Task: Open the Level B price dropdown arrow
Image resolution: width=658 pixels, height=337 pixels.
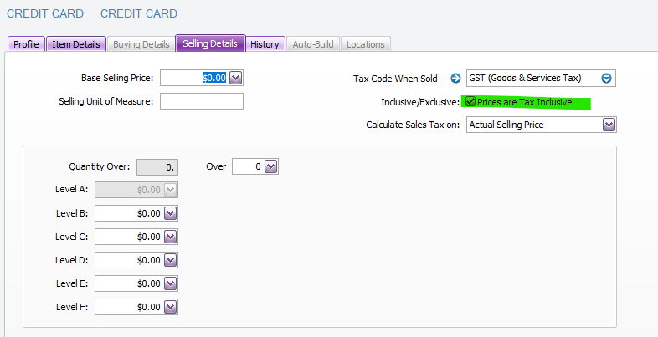Action: point(171,213)
